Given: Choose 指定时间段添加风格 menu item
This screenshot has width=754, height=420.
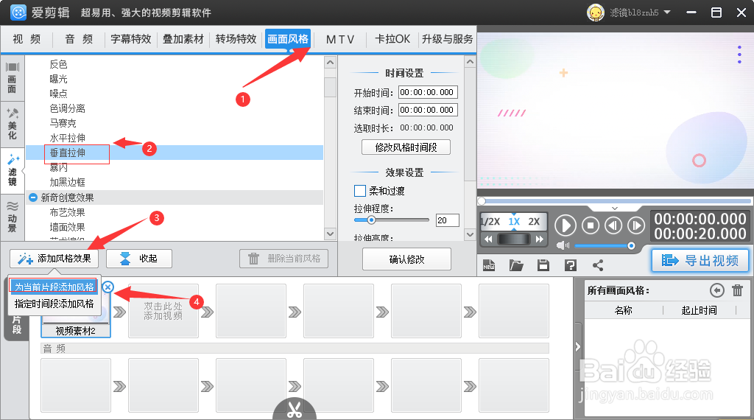Looking at the screenshot, I should point(54,304).
